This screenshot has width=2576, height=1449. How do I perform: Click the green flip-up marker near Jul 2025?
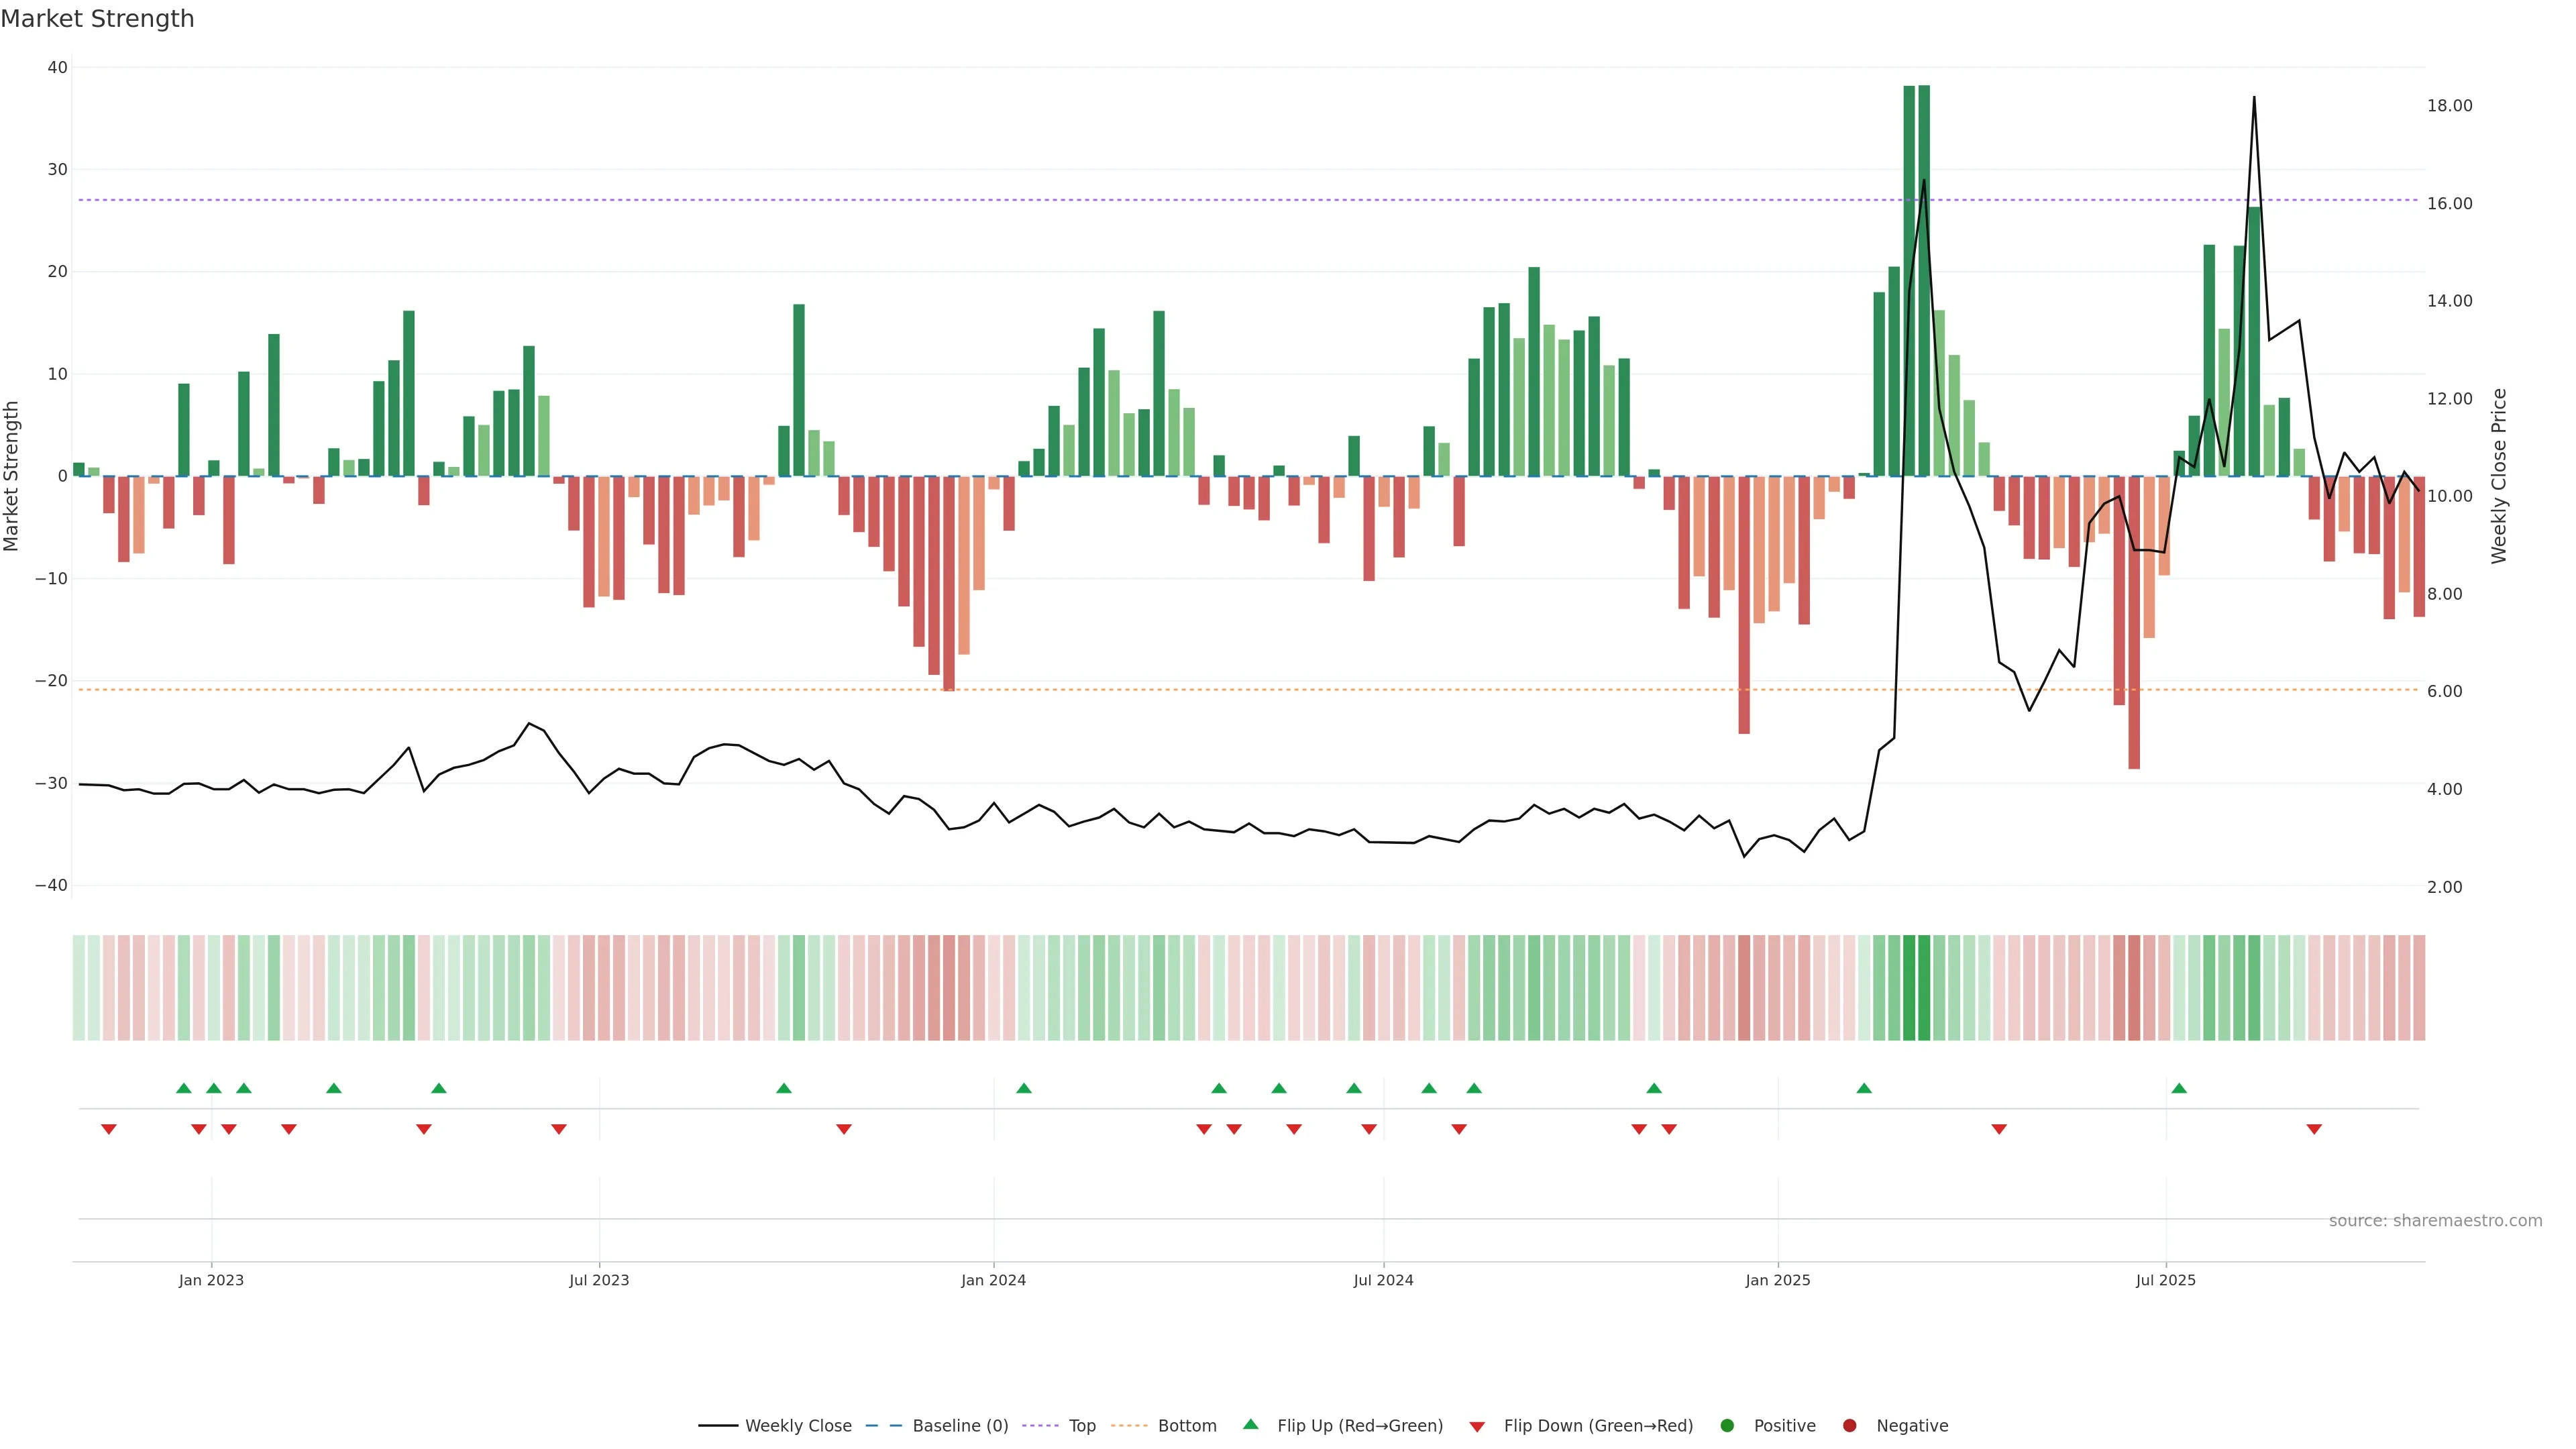[2179, 1088]
